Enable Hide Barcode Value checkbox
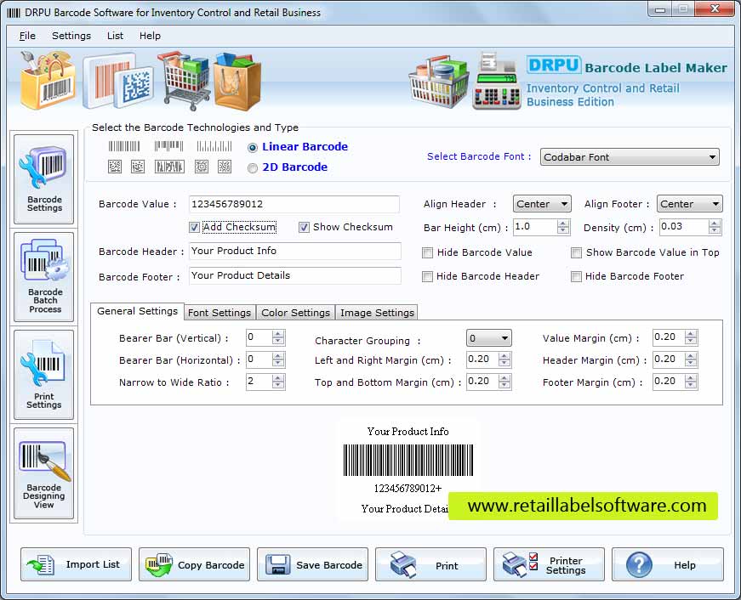Screen dimensions: 741x600 pyautogui.click(x=427, y=253)
